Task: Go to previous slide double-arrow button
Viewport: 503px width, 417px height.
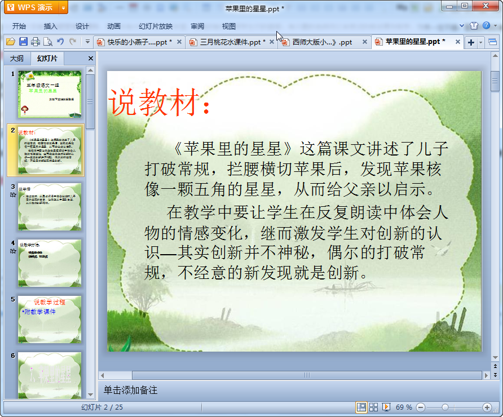Action: click(x=495, y=366)
